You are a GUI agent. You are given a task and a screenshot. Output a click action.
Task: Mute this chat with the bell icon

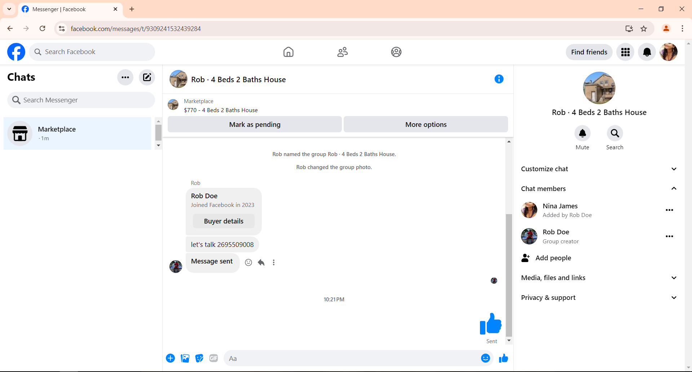(582, 133)
